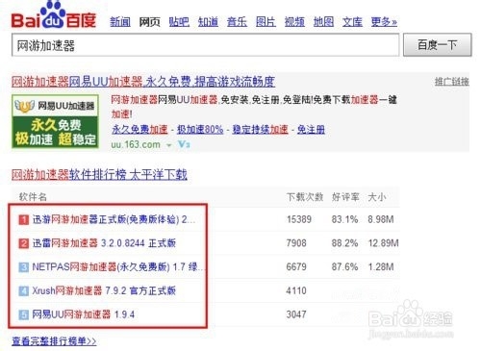Focus the search box containing 网游加速器
481x351 pixels.
pyautogui.click(x=206, y=45)
